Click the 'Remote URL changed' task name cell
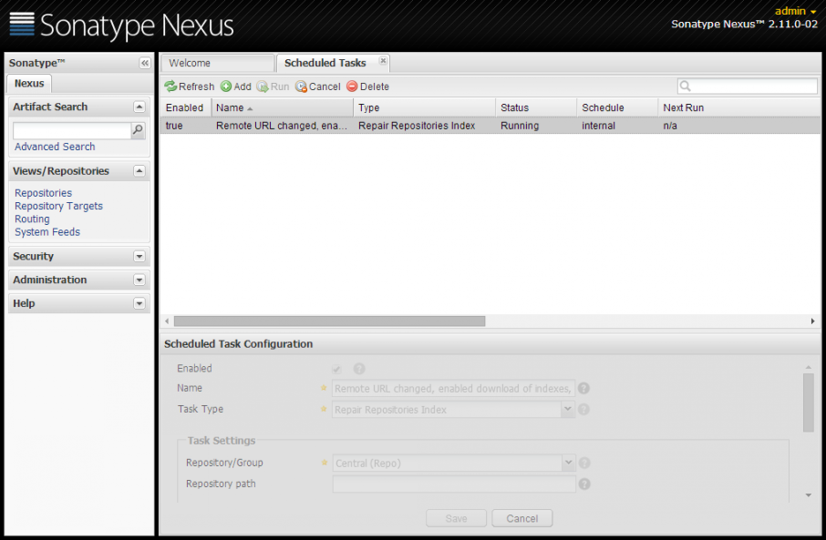Image resolution: width=826 pixels, height=540 pixels. pos(282,126)
